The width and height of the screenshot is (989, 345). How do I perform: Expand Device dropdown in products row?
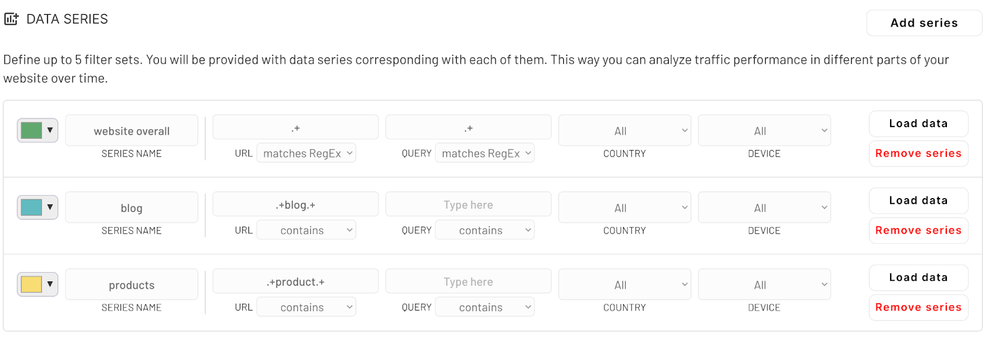point(764,285)
